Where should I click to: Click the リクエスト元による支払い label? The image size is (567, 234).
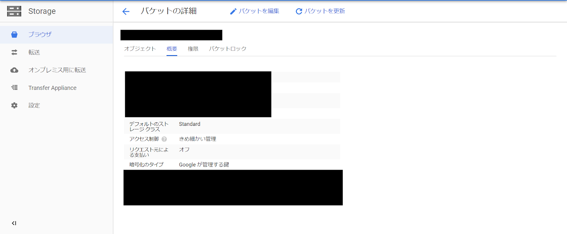149,152
